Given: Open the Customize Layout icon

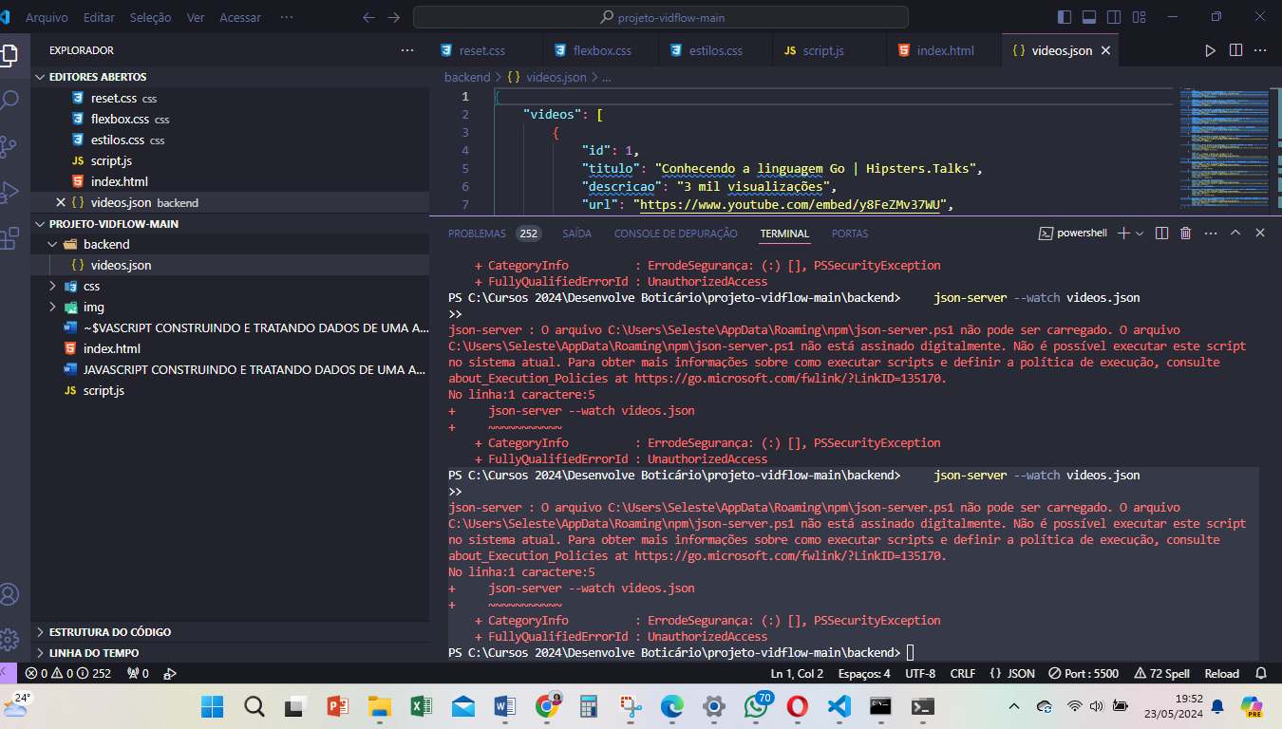Looking at the screenshot, I should 1140,17.
